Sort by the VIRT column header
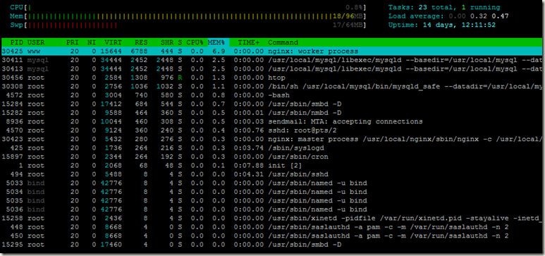The image size is (545, 256). [114, 42]
